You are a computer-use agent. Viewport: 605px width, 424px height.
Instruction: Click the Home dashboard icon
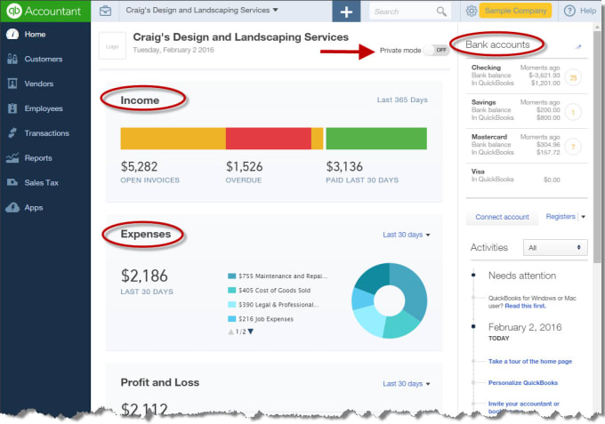12,34
